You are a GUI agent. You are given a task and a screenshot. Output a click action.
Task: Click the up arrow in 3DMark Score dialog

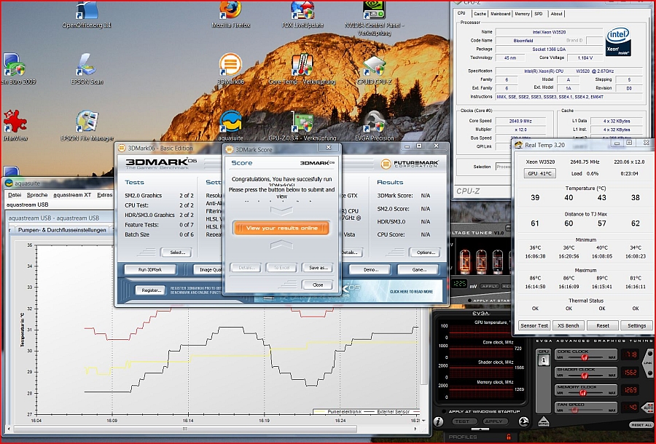(x=281, y=245)
